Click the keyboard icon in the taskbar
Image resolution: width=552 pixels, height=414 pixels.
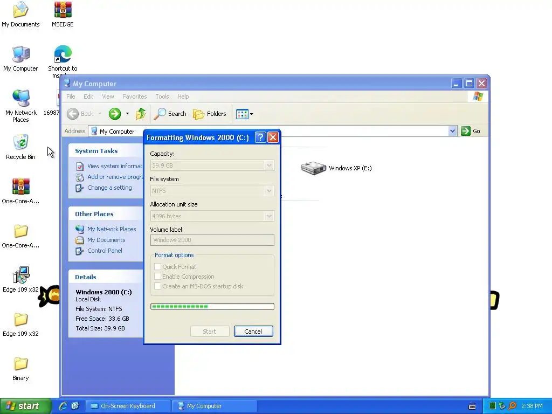coord(472,406)
